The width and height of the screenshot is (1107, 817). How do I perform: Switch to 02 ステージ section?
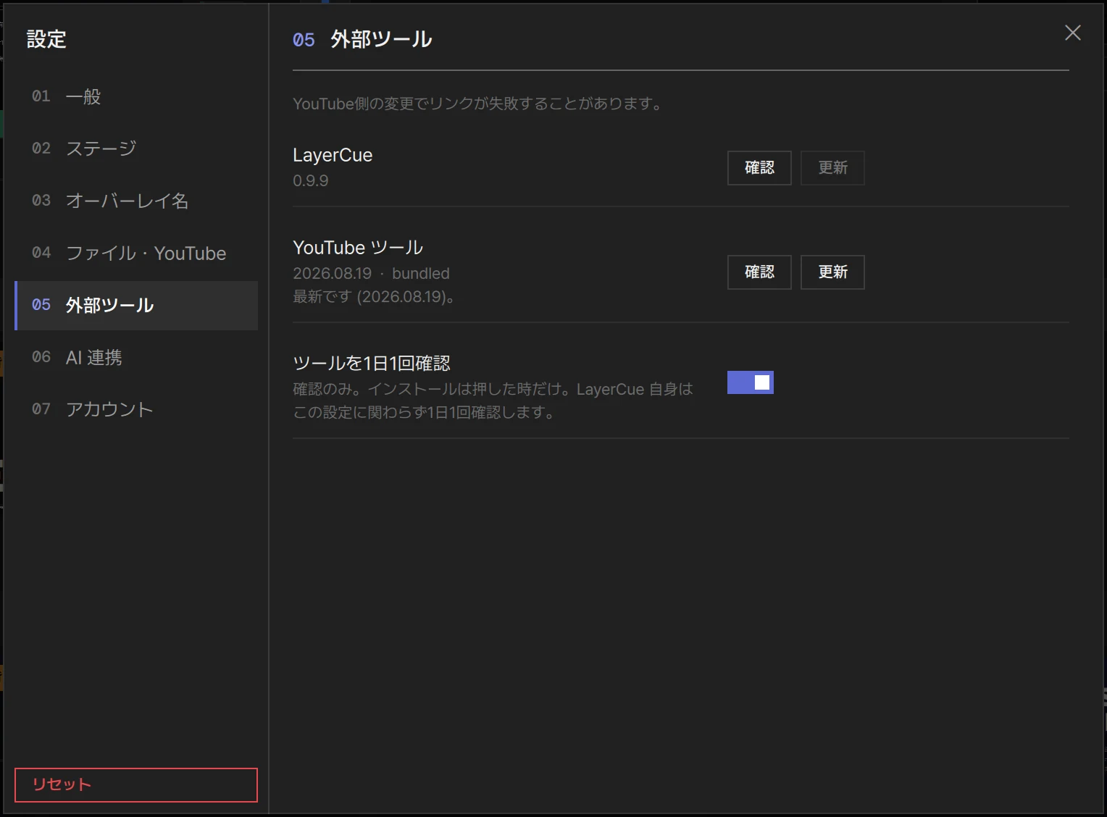(x=136, y=148)
